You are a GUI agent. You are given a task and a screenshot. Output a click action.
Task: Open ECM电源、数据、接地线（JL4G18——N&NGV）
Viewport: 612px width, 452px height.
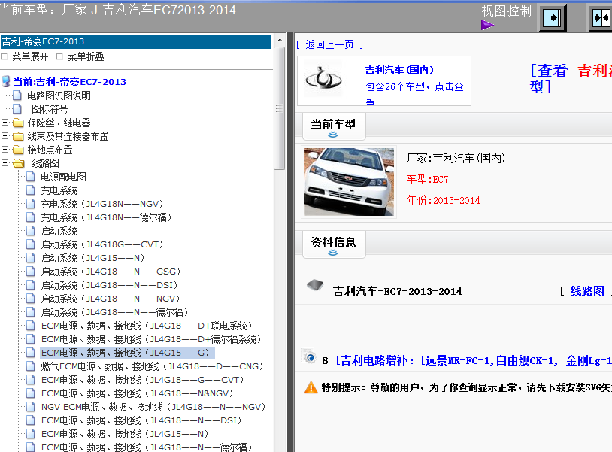(138, 393)
